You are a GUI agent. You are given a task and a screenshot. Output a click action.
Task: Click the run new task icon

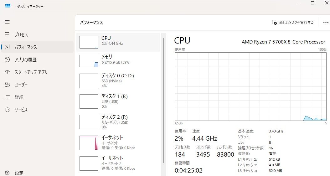[x=274, y=22]
